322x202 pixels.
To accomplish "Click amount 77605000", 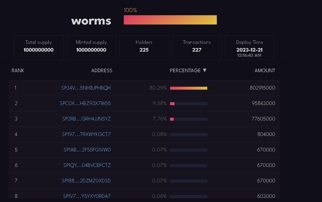I will point(264,119).
